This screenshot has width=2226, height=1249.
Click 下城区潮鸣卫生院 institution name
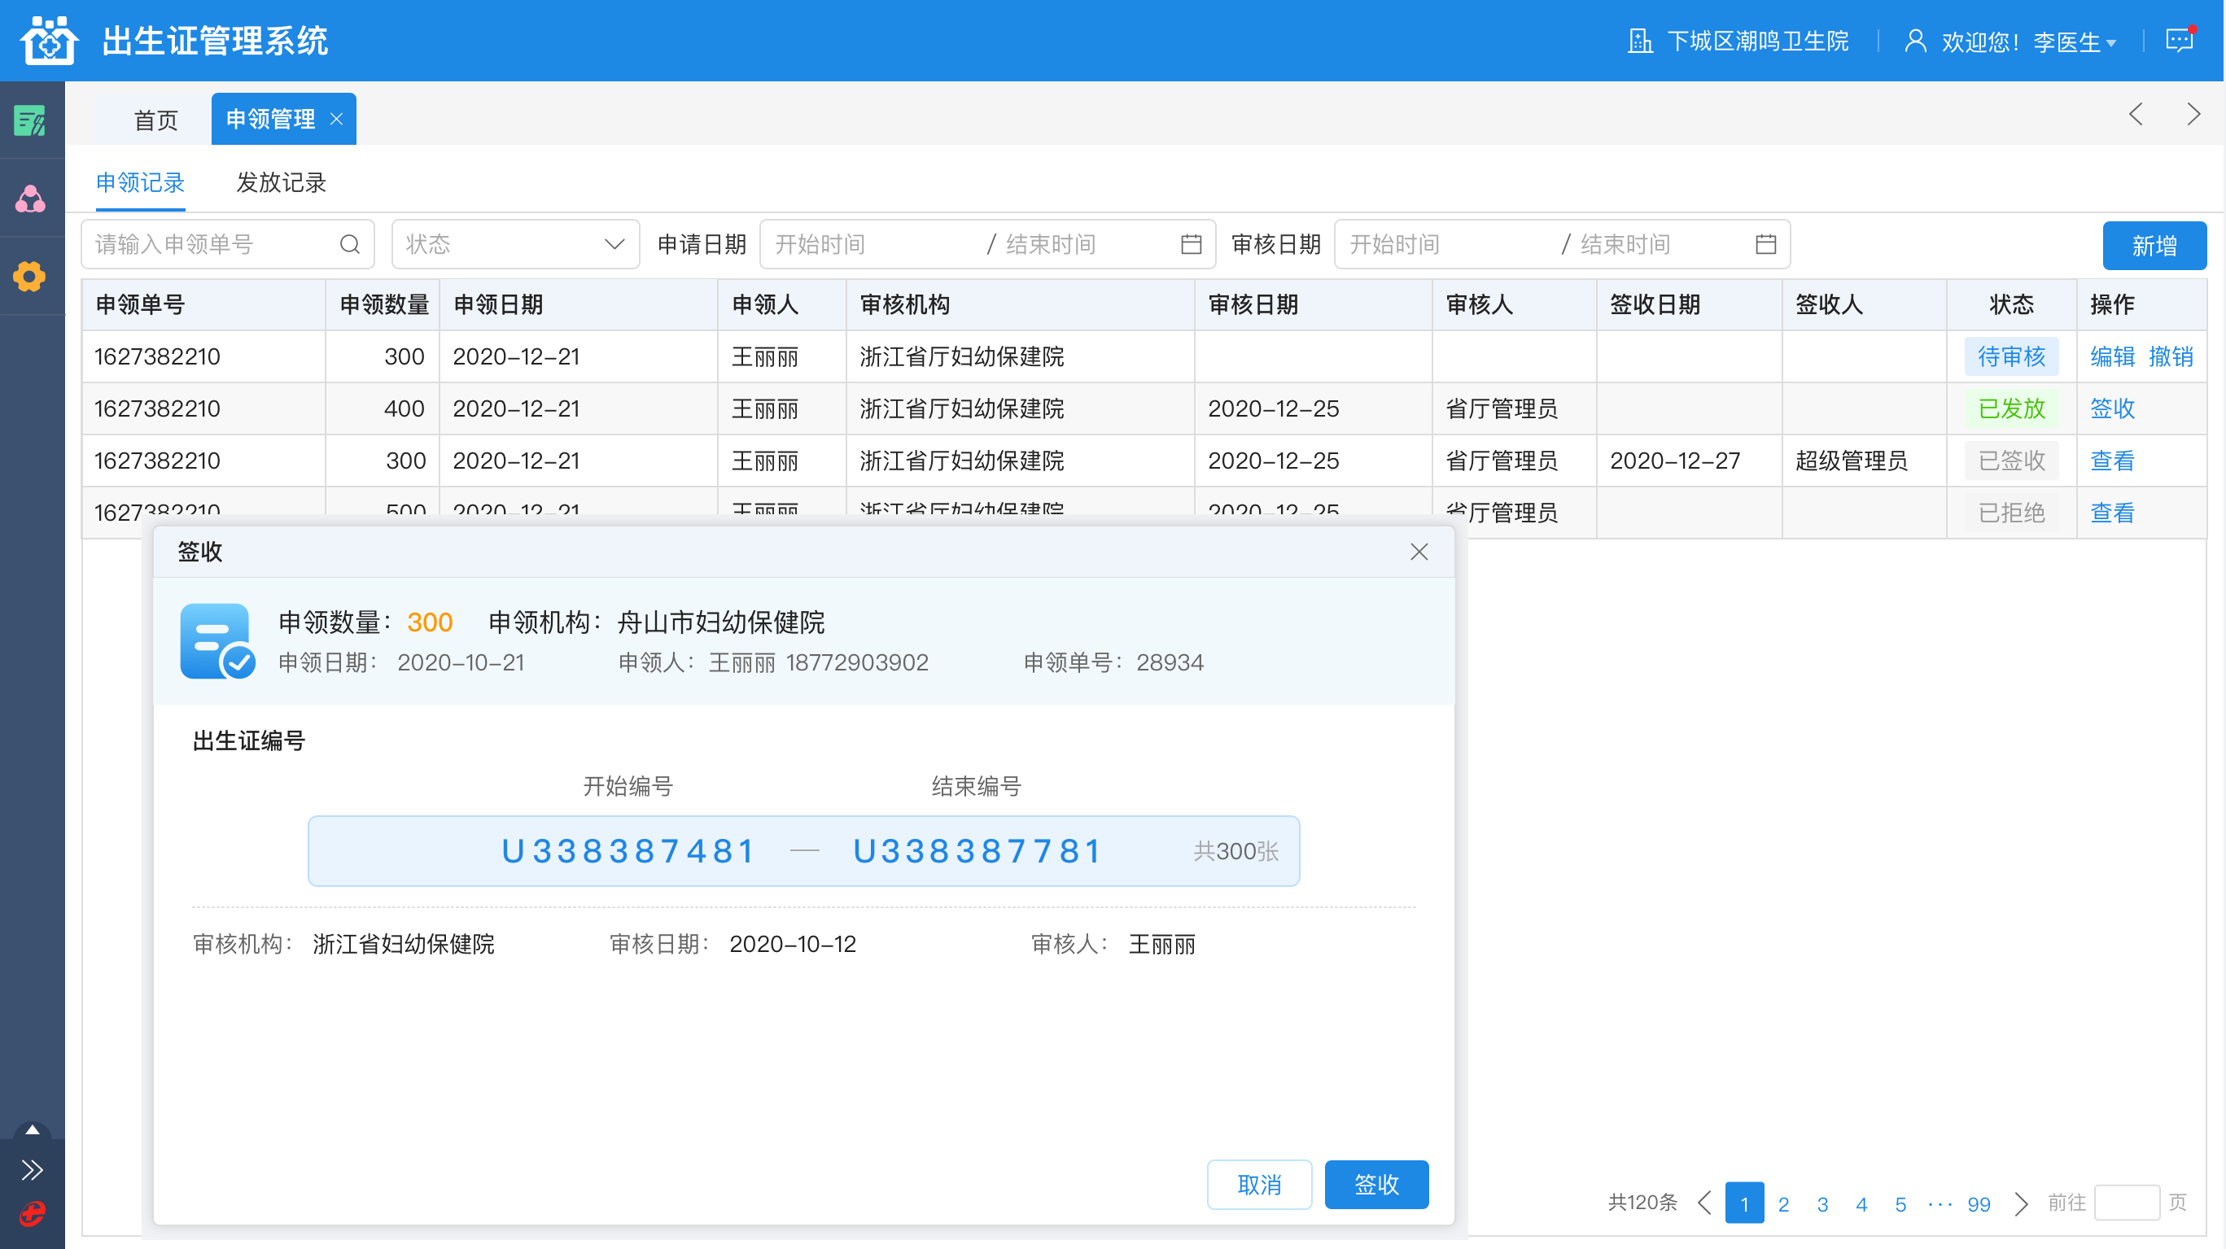(1758, 41)
